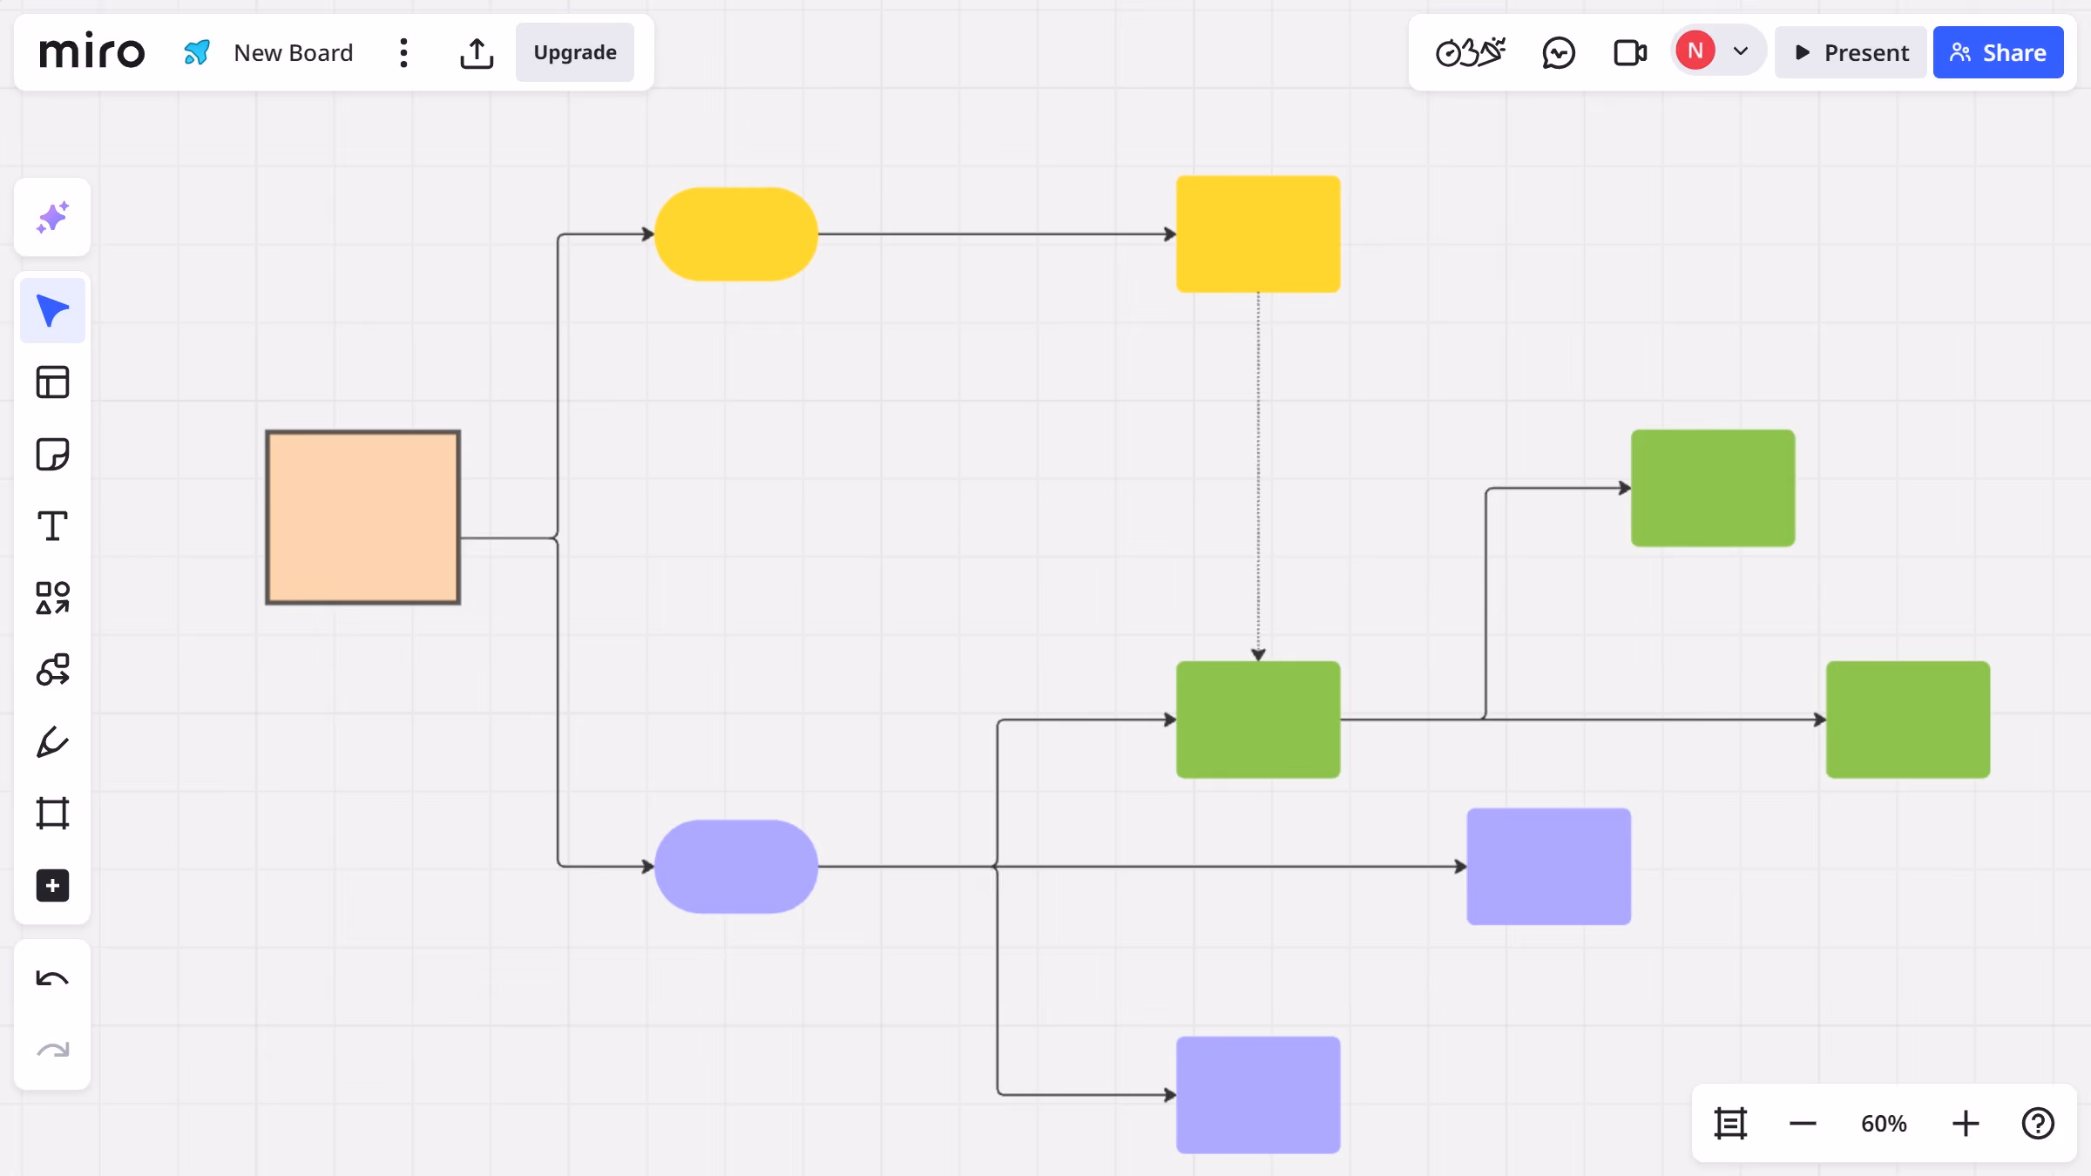
Task: Open the comments panel icon
Action: [x=1559, y=52]
